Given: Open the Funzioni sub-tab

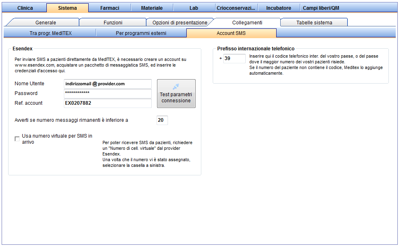Looking at the screenshot, I should click(113, 22).
